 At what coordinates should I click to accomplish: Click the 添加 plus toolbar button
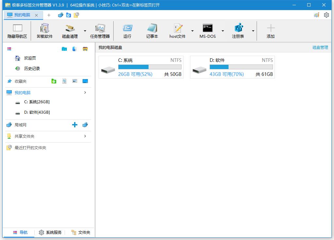pyautogui.click(x=271, y=31)
